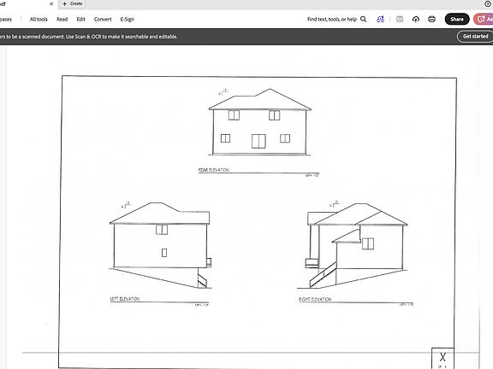Viewport: 493px width, 369px height.
Task: Open the help question mark icon
Action: [488, 3]
